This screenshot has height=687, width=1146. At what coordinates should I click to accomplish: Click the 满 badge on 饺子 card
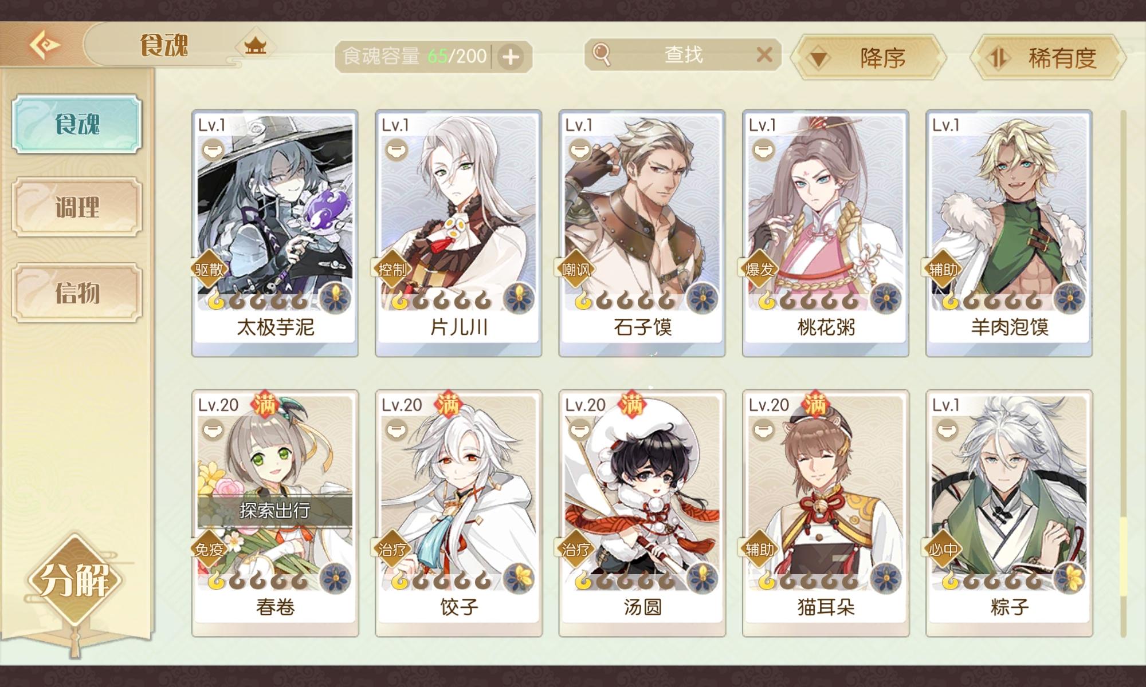tap(448, 405)
